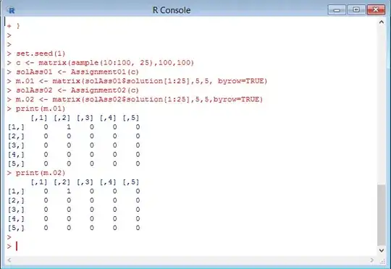Click the [,5] header of m.01 output

click(x=131, y=118)
